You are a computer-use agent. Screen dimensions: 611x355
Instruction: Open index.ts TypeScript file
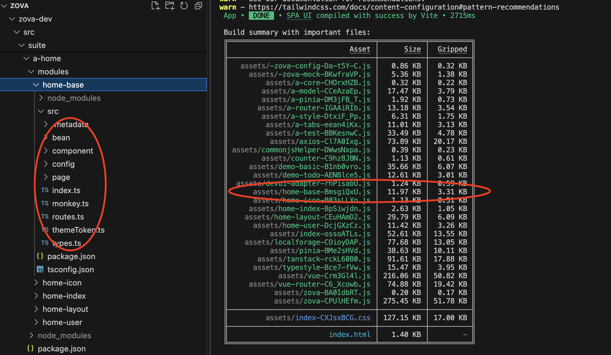click(x=66, y=190)
